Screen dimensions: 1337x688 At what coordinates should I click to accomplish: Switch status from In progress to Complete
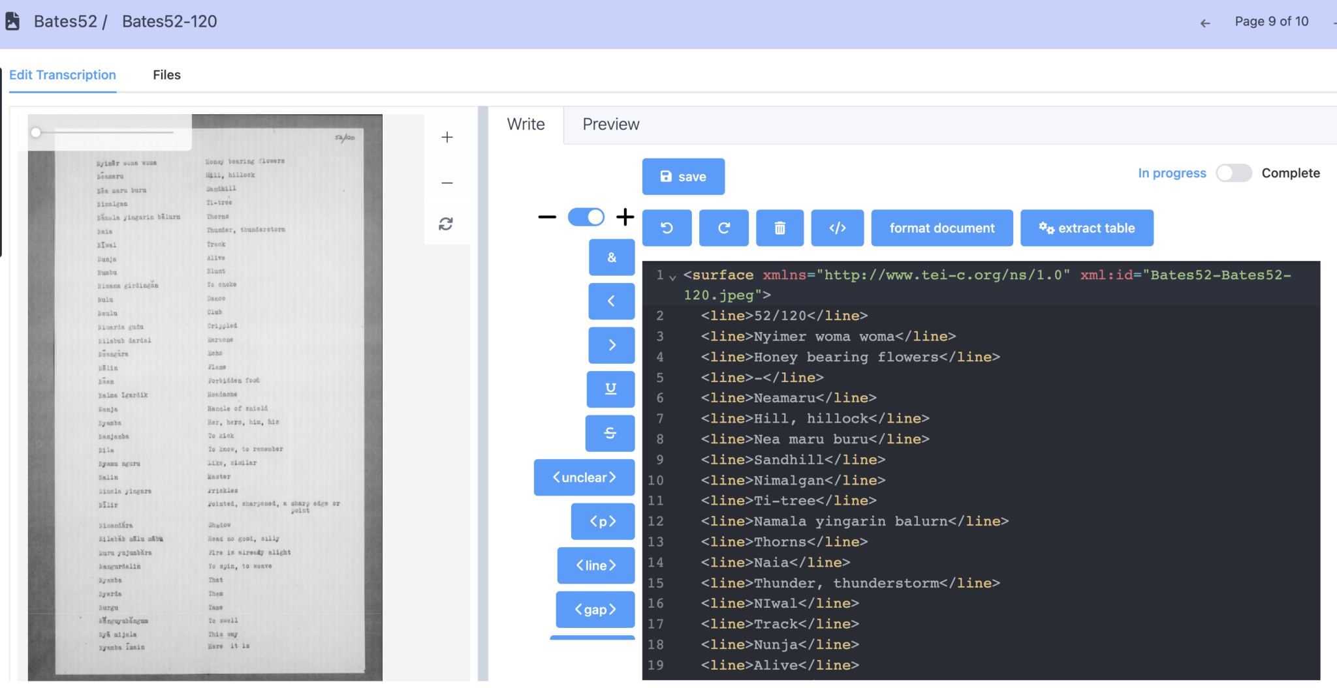[x=1233, y=173]
